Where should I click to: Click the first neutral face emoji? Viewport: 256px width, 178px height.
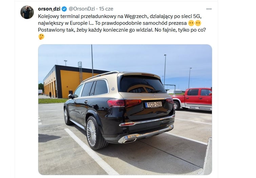[191, 23]
